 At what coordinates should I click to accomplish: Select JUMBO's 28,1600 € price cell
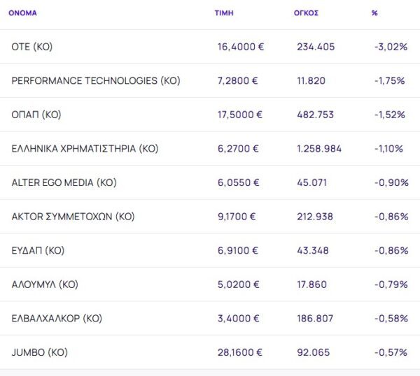pos(241,352)
